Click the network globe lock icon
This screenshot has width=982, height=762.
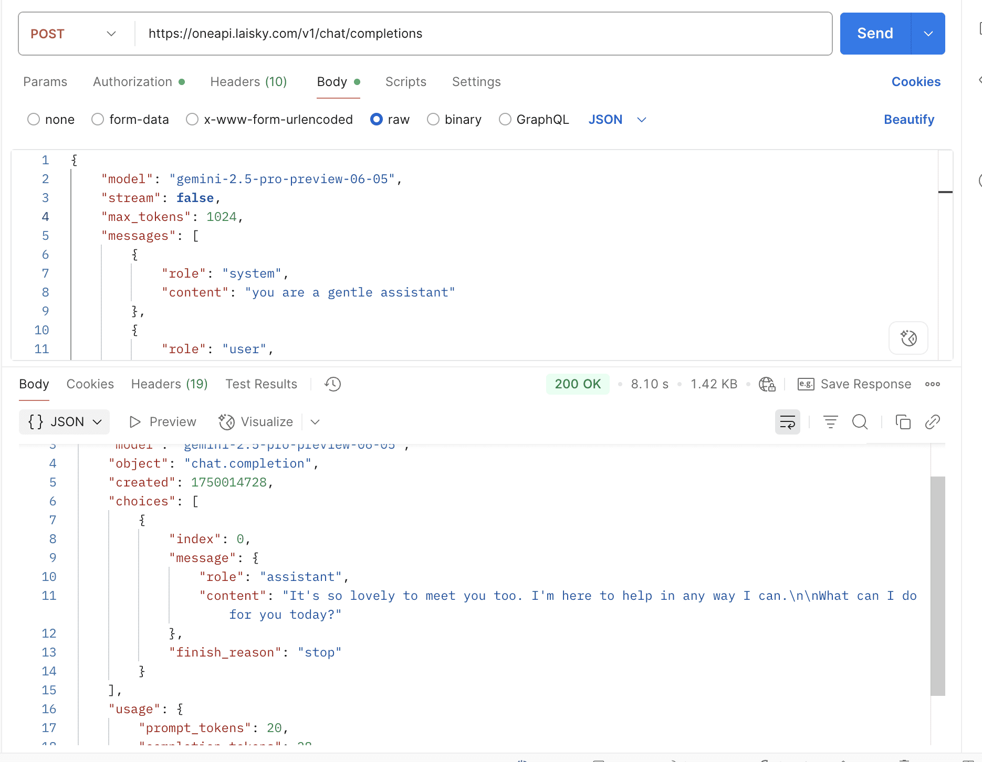tap(767, 384)
